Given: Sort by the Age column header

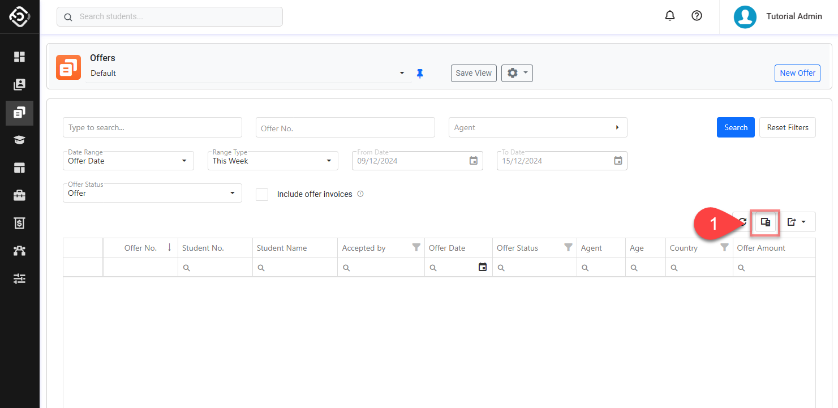Looking at the screenshot, I should pos(646,248).
